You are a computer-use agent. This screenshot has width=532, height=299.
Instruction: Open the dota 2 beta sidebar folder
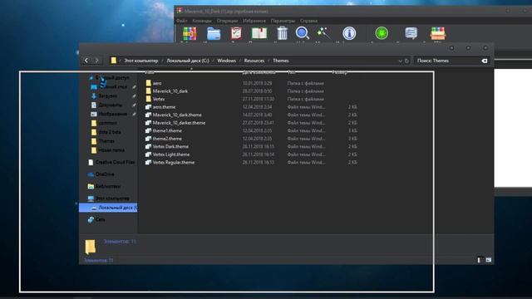109,132
